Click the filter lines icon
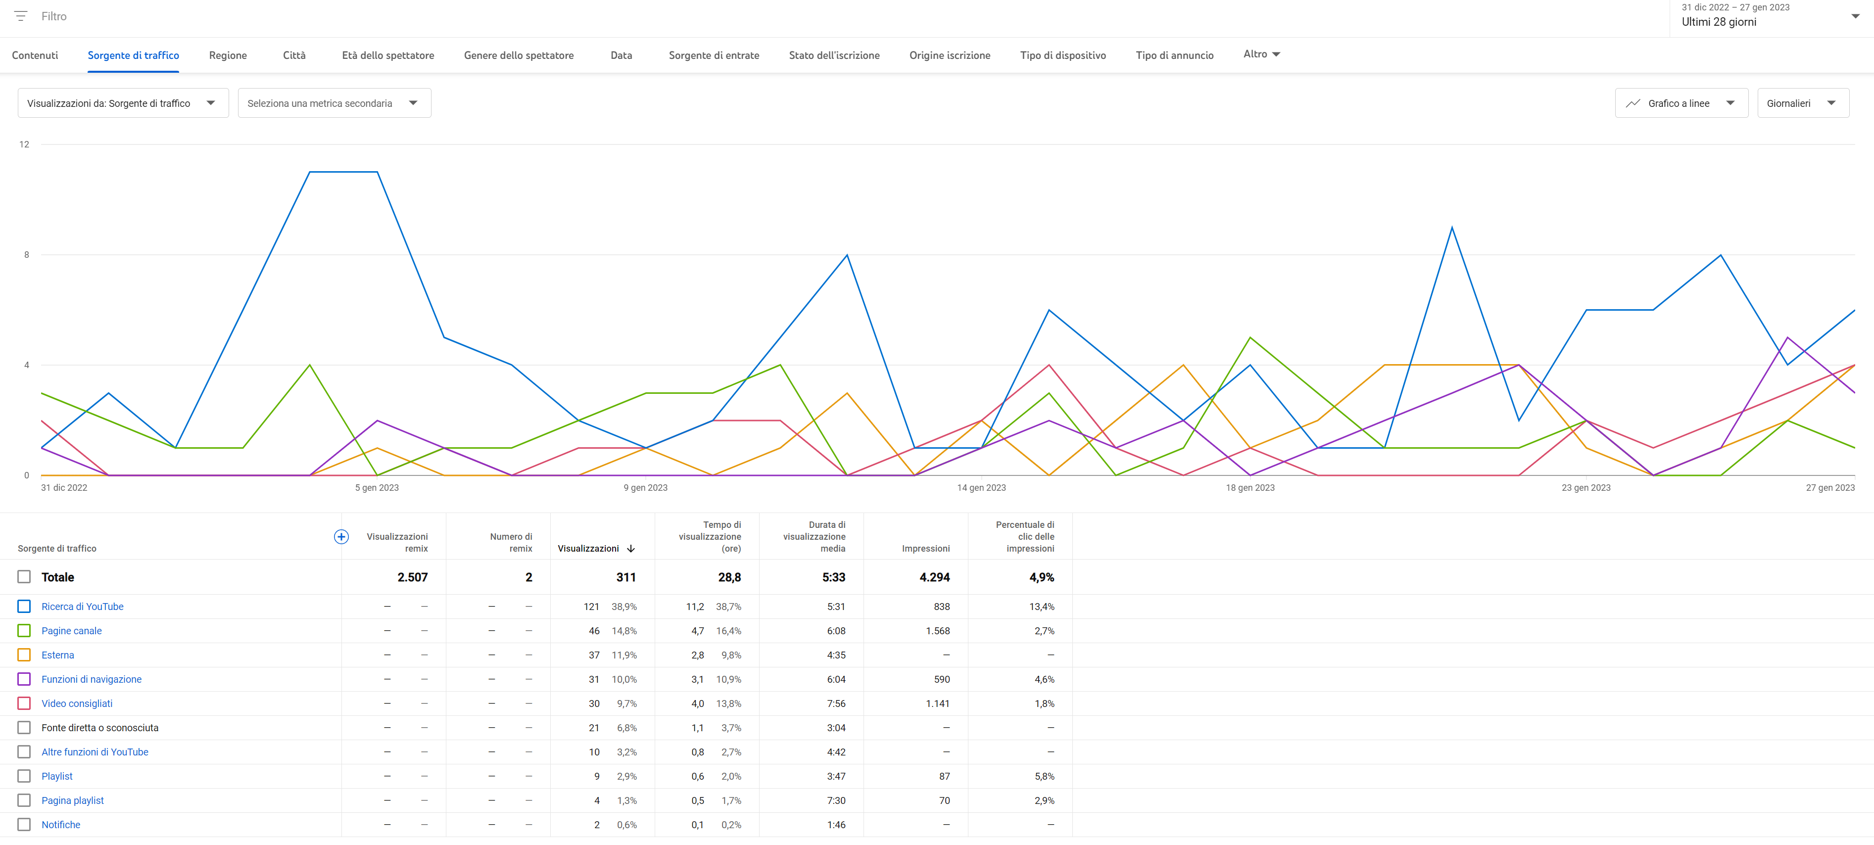 click(20, 16)
